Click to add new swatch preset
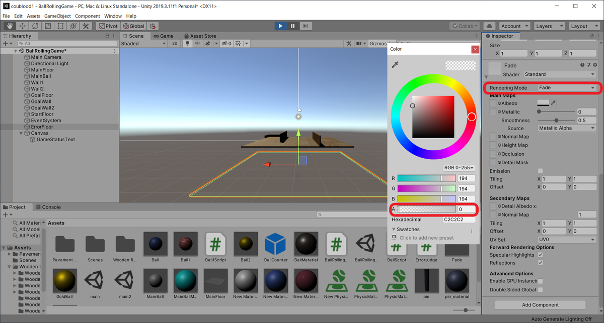The height and width of the screenshot is (323, 604). pos(426,238)
